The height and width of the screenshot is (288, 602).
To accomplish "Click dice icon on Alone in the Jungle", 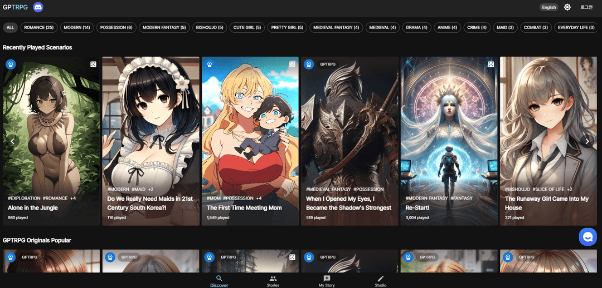I will 93,64.
